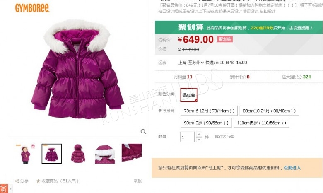Screen dimensions: 323x193
Task: Click the 聚划算 logo in green banner
Action: tap(191, 27)
